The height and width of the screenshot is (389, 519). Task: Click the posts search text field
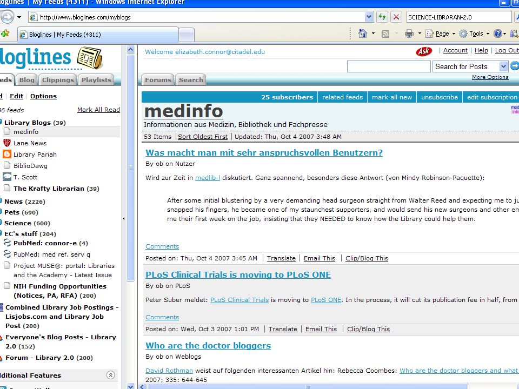389,66
